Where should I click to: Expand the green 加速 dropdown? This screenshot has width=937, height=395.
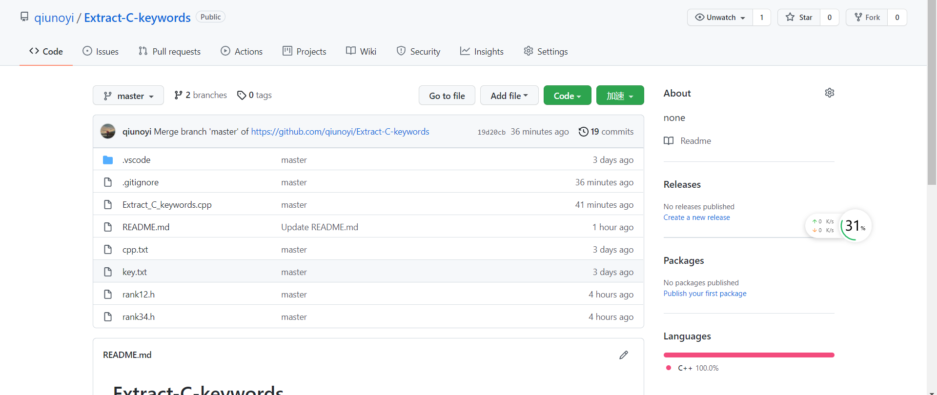(620, 96)
